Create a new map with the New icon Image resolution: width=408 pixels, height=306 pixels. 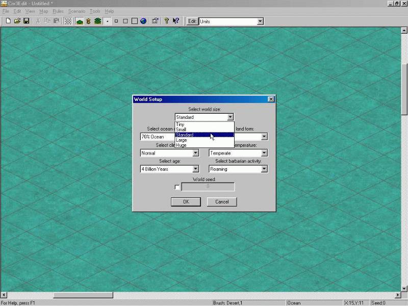[x=8, y=21]
